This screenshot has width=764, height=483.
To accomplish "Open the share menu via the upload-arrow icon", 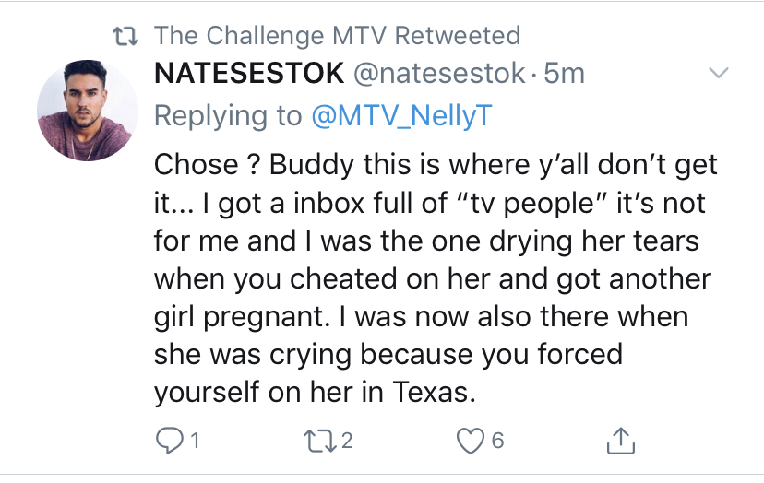I will tap(621, 441).
